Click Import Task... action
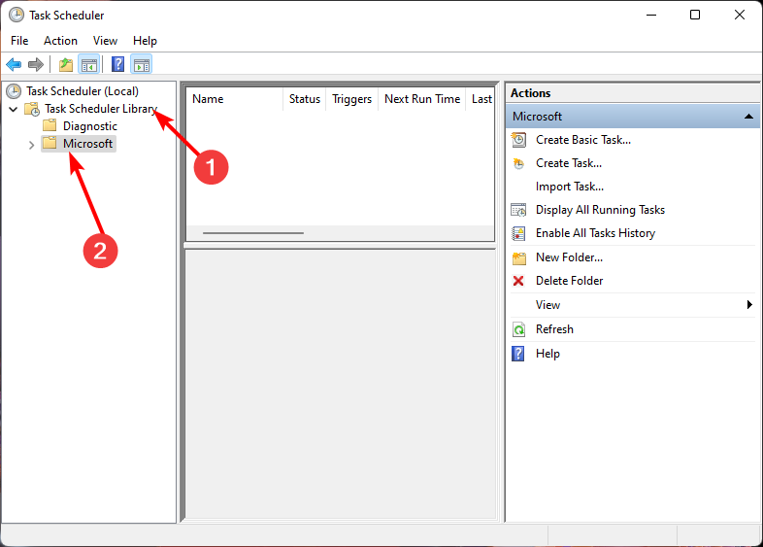 click(x=569, y=187)
